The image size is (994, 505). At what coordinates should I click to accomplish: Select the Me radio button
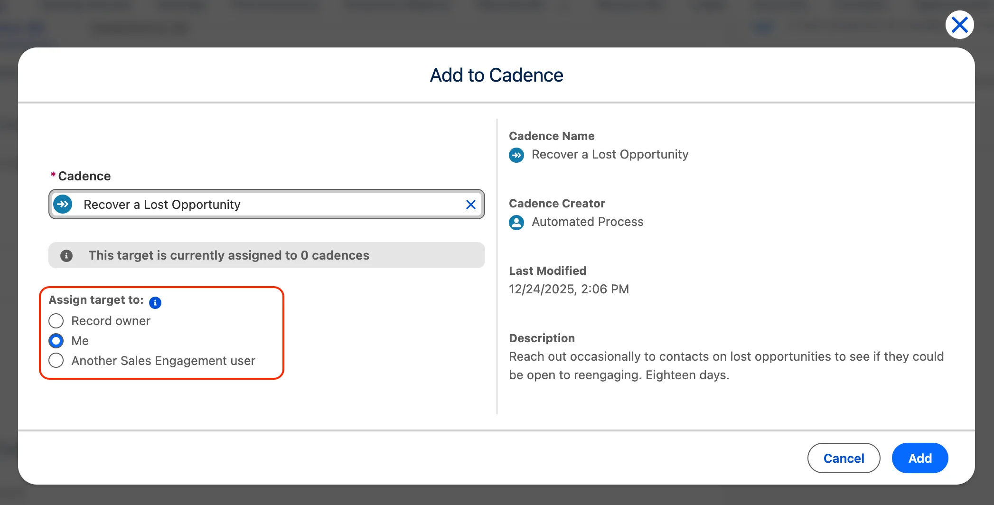click(56, 341)
